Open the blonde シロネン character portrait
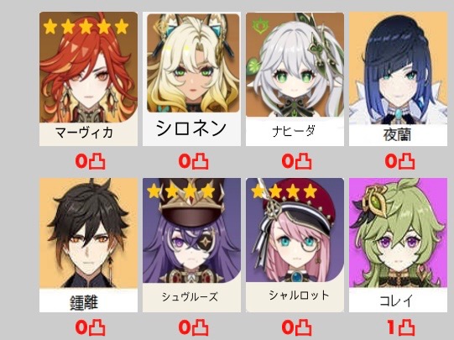 pyautogui.click(x=193, y=63)
